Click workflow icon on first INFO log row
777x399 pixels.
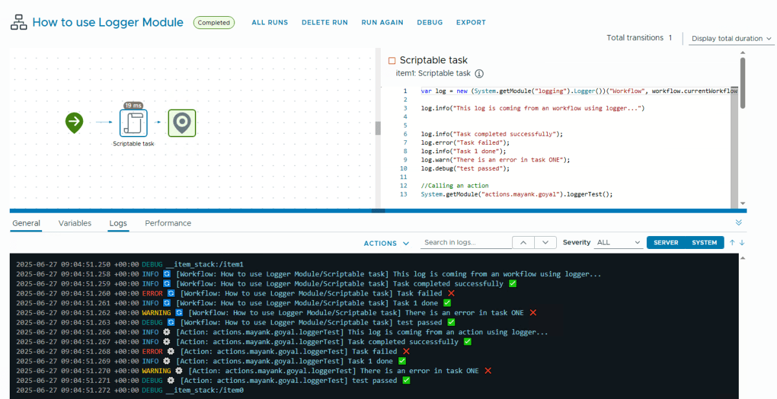click(167, 274)
